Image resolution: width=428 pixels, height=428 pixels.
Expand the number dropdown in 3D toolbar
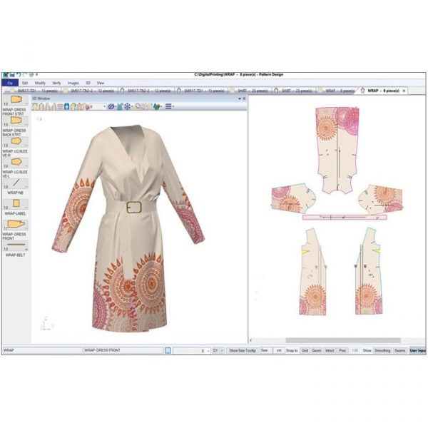(104, 106)
